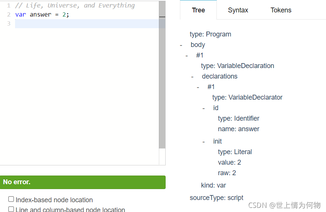Switch to the Tree tab
Screen dimensions: 326x212
(198, 10)
